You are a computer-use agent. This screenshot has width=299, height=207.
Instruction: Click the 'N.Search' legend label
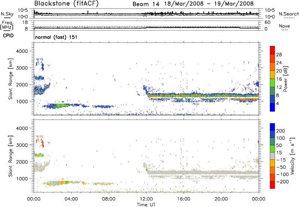pyautogui.click(x=289, y=14)
